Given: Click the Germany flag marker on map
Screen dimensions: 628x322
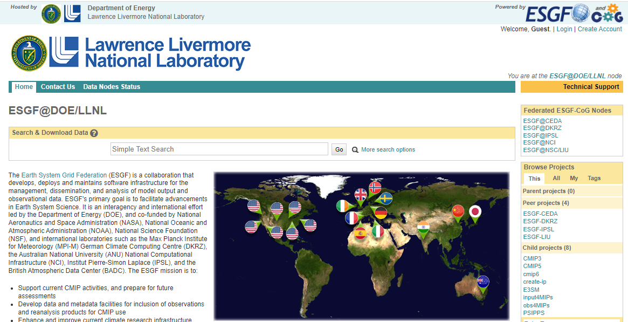Looking at the screenshot, I should coord(381,213).
